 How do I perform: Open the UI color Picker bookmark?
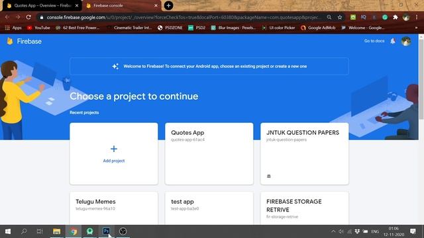(x=278, y=28)
